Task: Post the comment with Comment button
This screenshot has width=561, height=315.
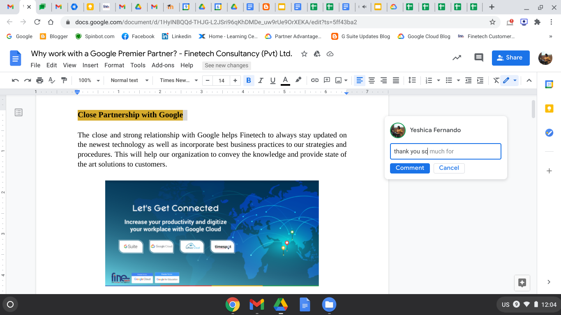Action: pos(410,168)
